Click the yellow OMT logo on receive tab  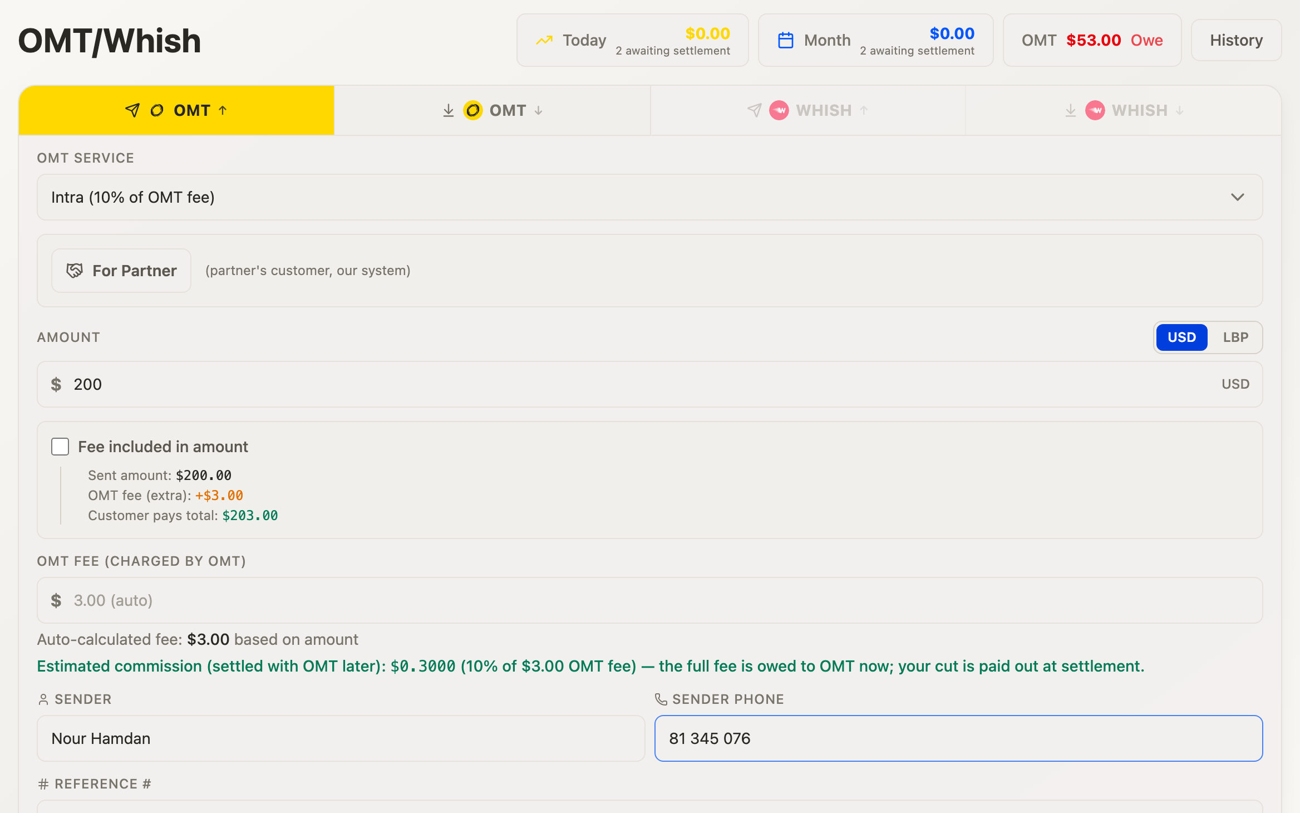[473, 110]
